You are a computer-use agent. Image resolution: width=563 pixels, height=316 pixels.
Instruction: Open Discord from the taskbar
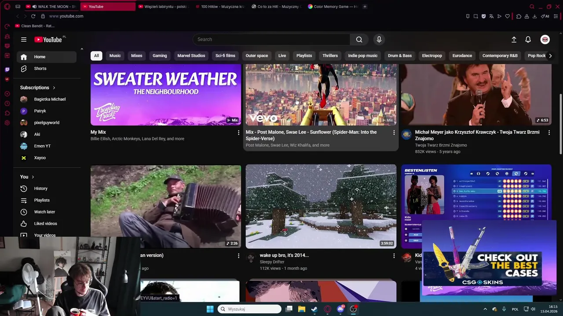[340, 309]
